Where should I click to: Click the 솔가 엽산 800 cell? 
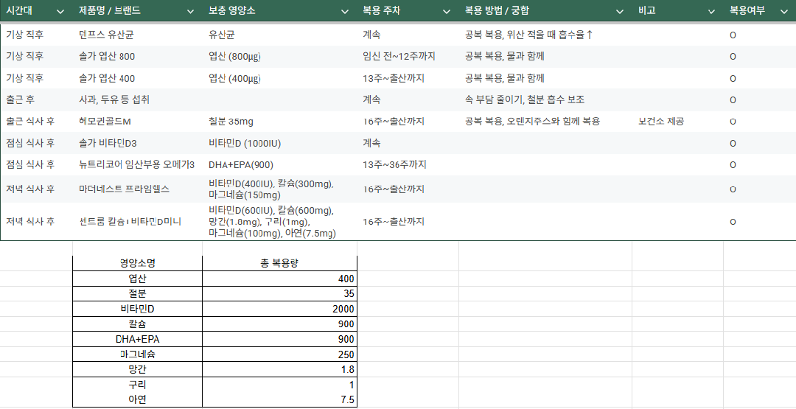click(107, 57)
